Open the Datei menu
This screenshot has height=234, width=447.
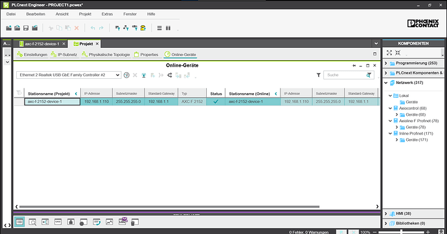click(x=11, y=14)
